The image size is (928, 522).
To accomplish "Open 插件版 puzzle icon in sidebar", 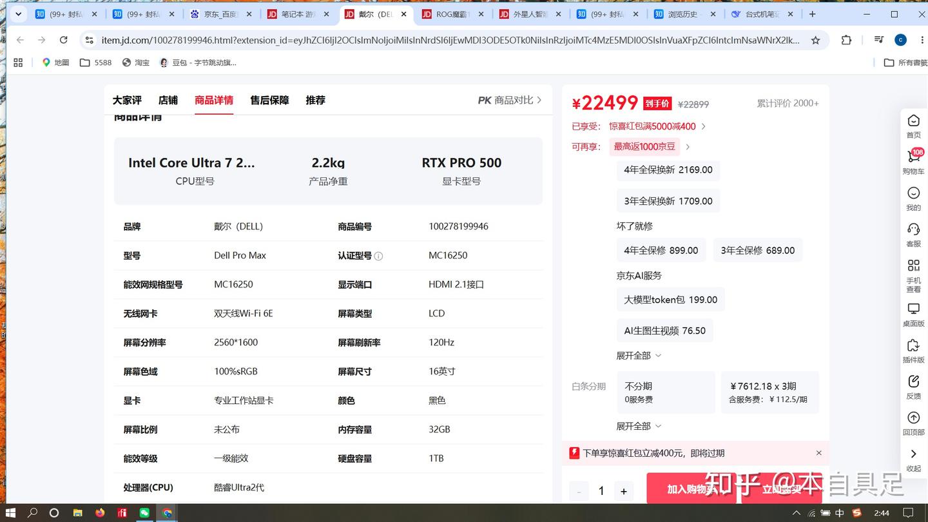I will (x=913, y=345).
